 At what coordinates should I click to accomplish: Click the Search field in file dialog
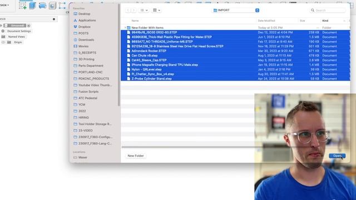click(328, 10)
